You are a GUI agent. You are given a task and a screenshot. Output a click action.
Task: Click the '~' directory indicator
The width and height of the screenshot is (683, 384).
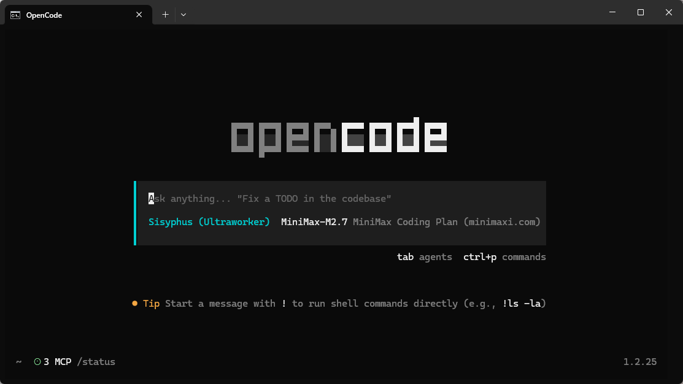[19, 362]
